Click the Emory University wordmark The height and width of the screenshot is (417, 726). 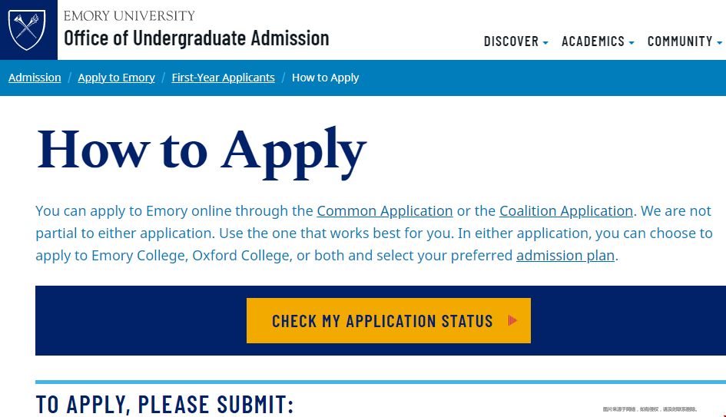click(x=129, y=15)
